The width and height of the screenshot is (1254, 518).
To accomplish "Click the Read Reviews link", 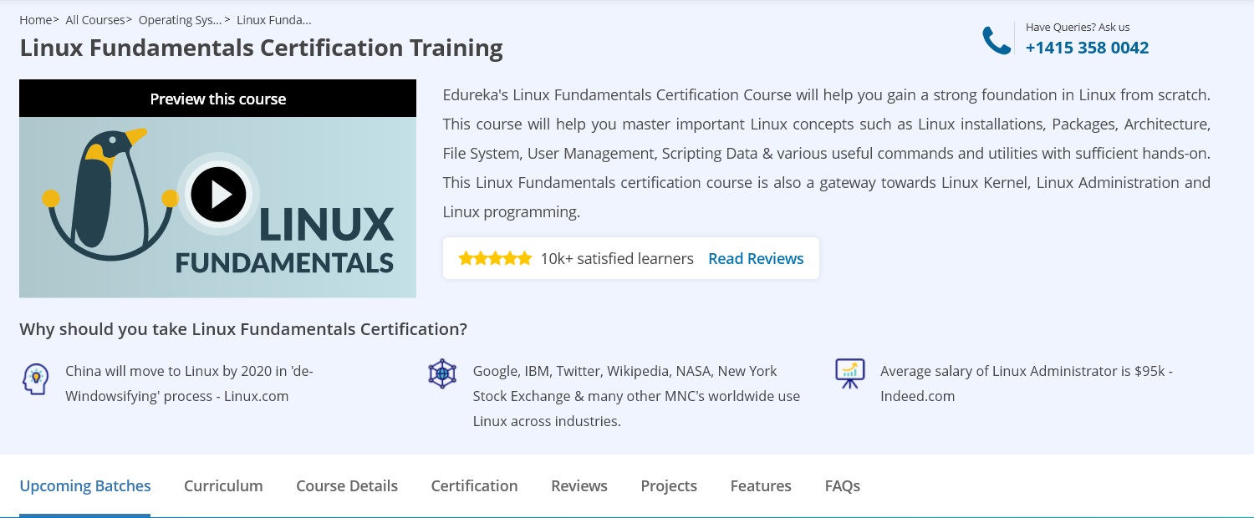I will [x=756, y=258].
